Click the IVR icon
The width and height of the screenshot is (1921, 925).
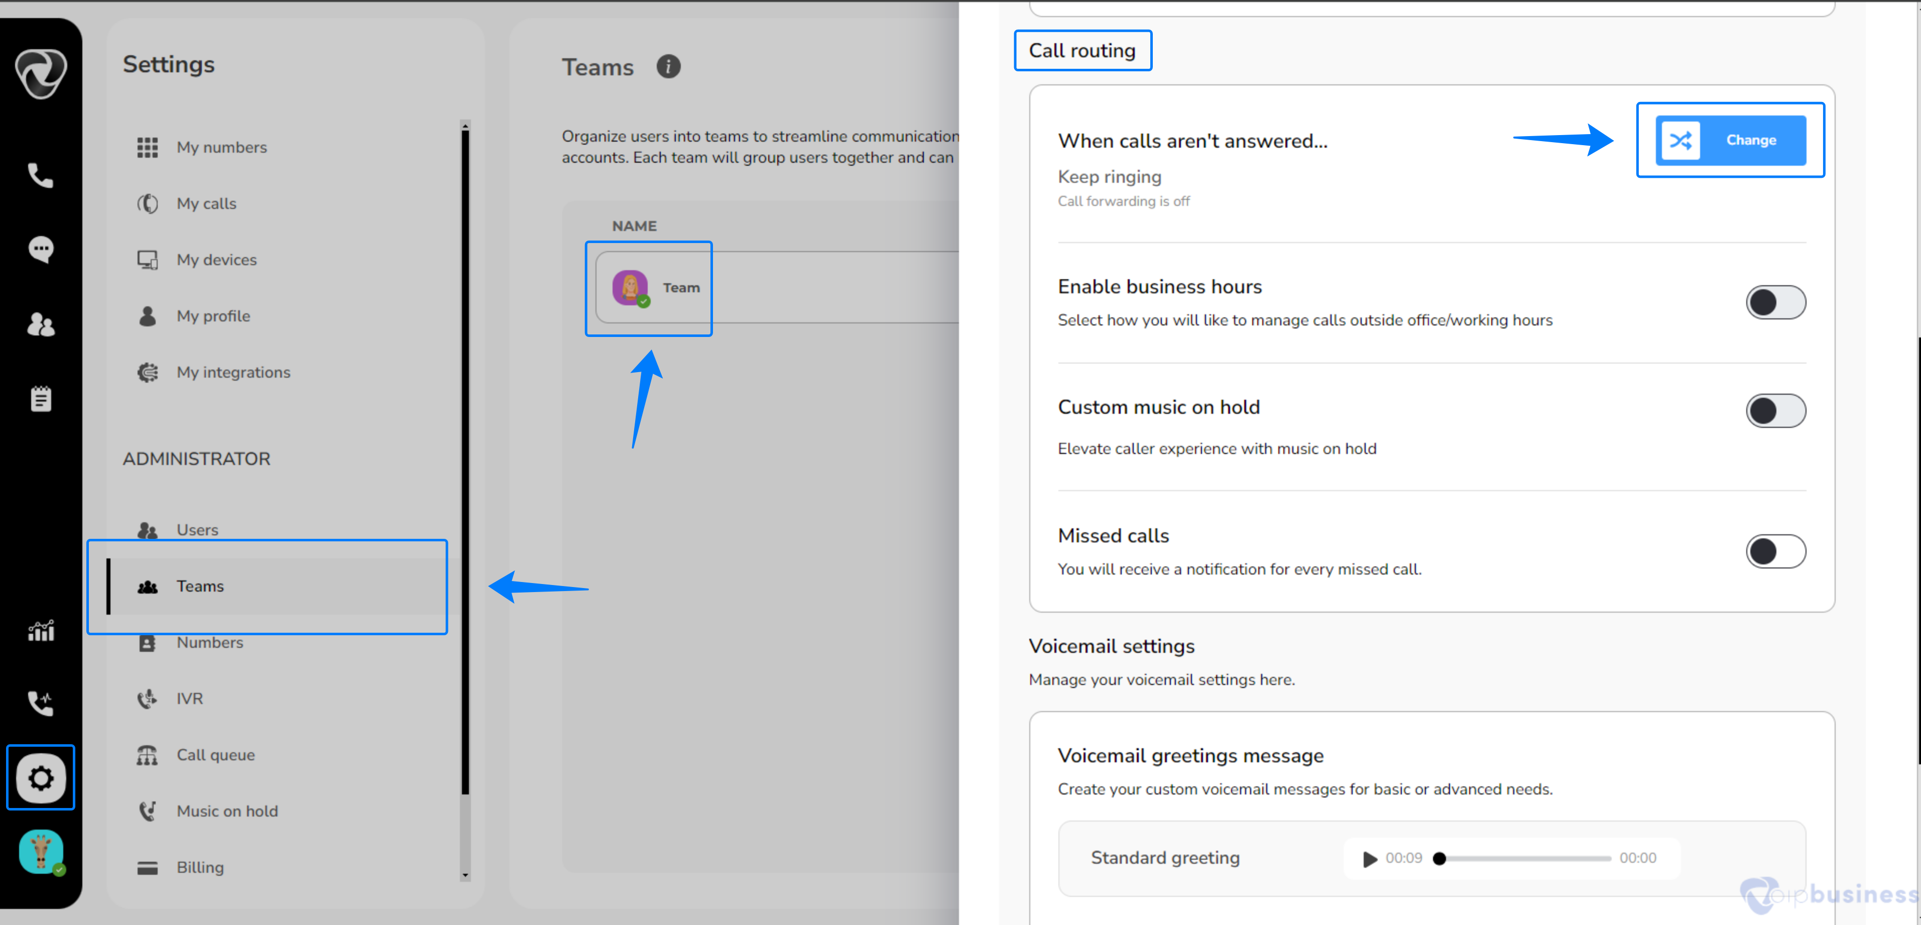[x=147, y=698]
